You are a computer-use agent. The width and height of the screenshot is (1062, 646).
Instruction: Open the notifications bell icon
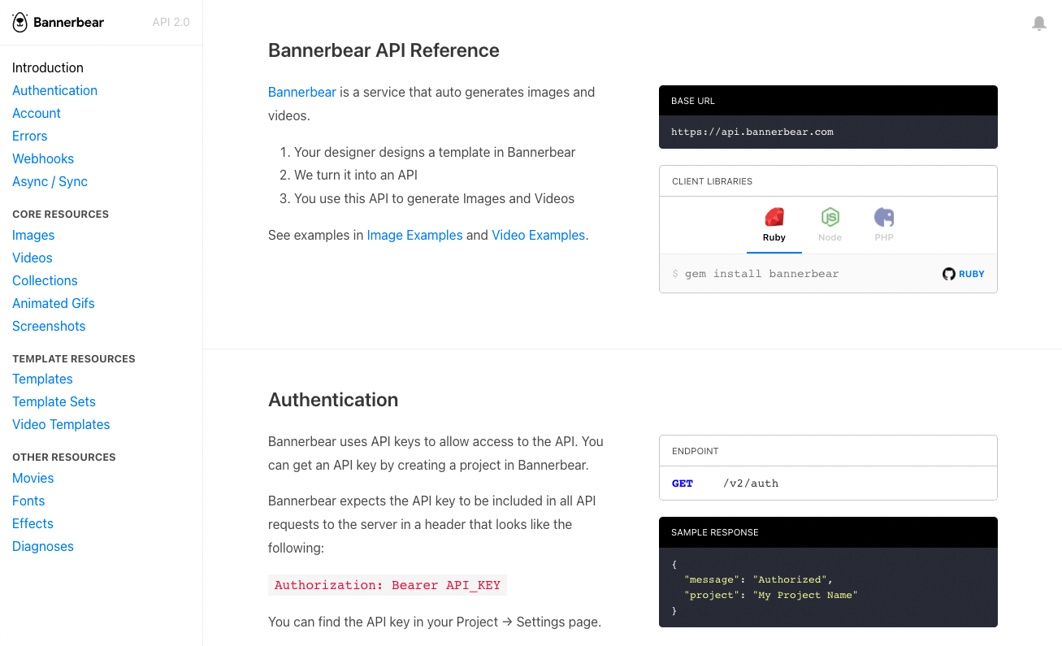click(1038, 24)
